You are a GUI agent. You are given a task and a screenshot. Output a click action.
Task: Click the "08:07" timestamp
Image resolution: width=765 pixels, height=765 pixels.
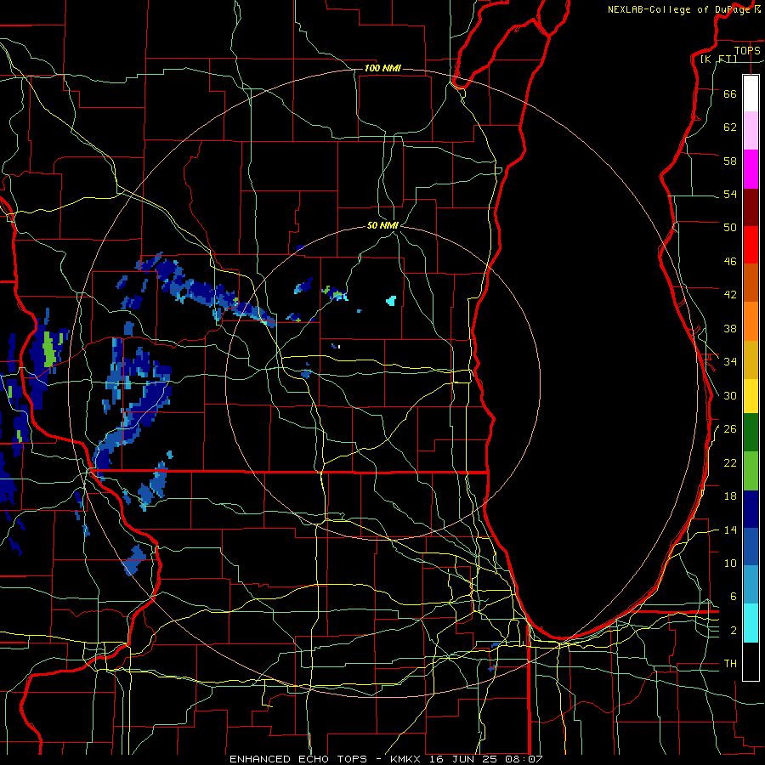click(x=523, y=759)
